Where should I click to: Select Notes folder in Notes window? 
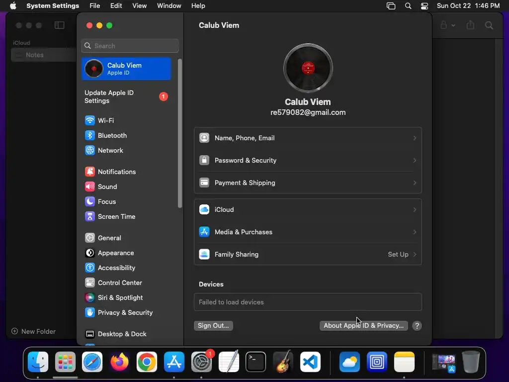(44, 55)
